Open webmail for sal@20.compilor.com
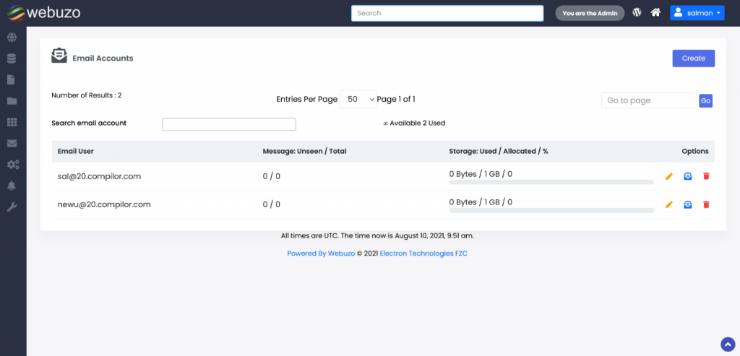The width and height of the screenshot is (740, 356). 688,176
